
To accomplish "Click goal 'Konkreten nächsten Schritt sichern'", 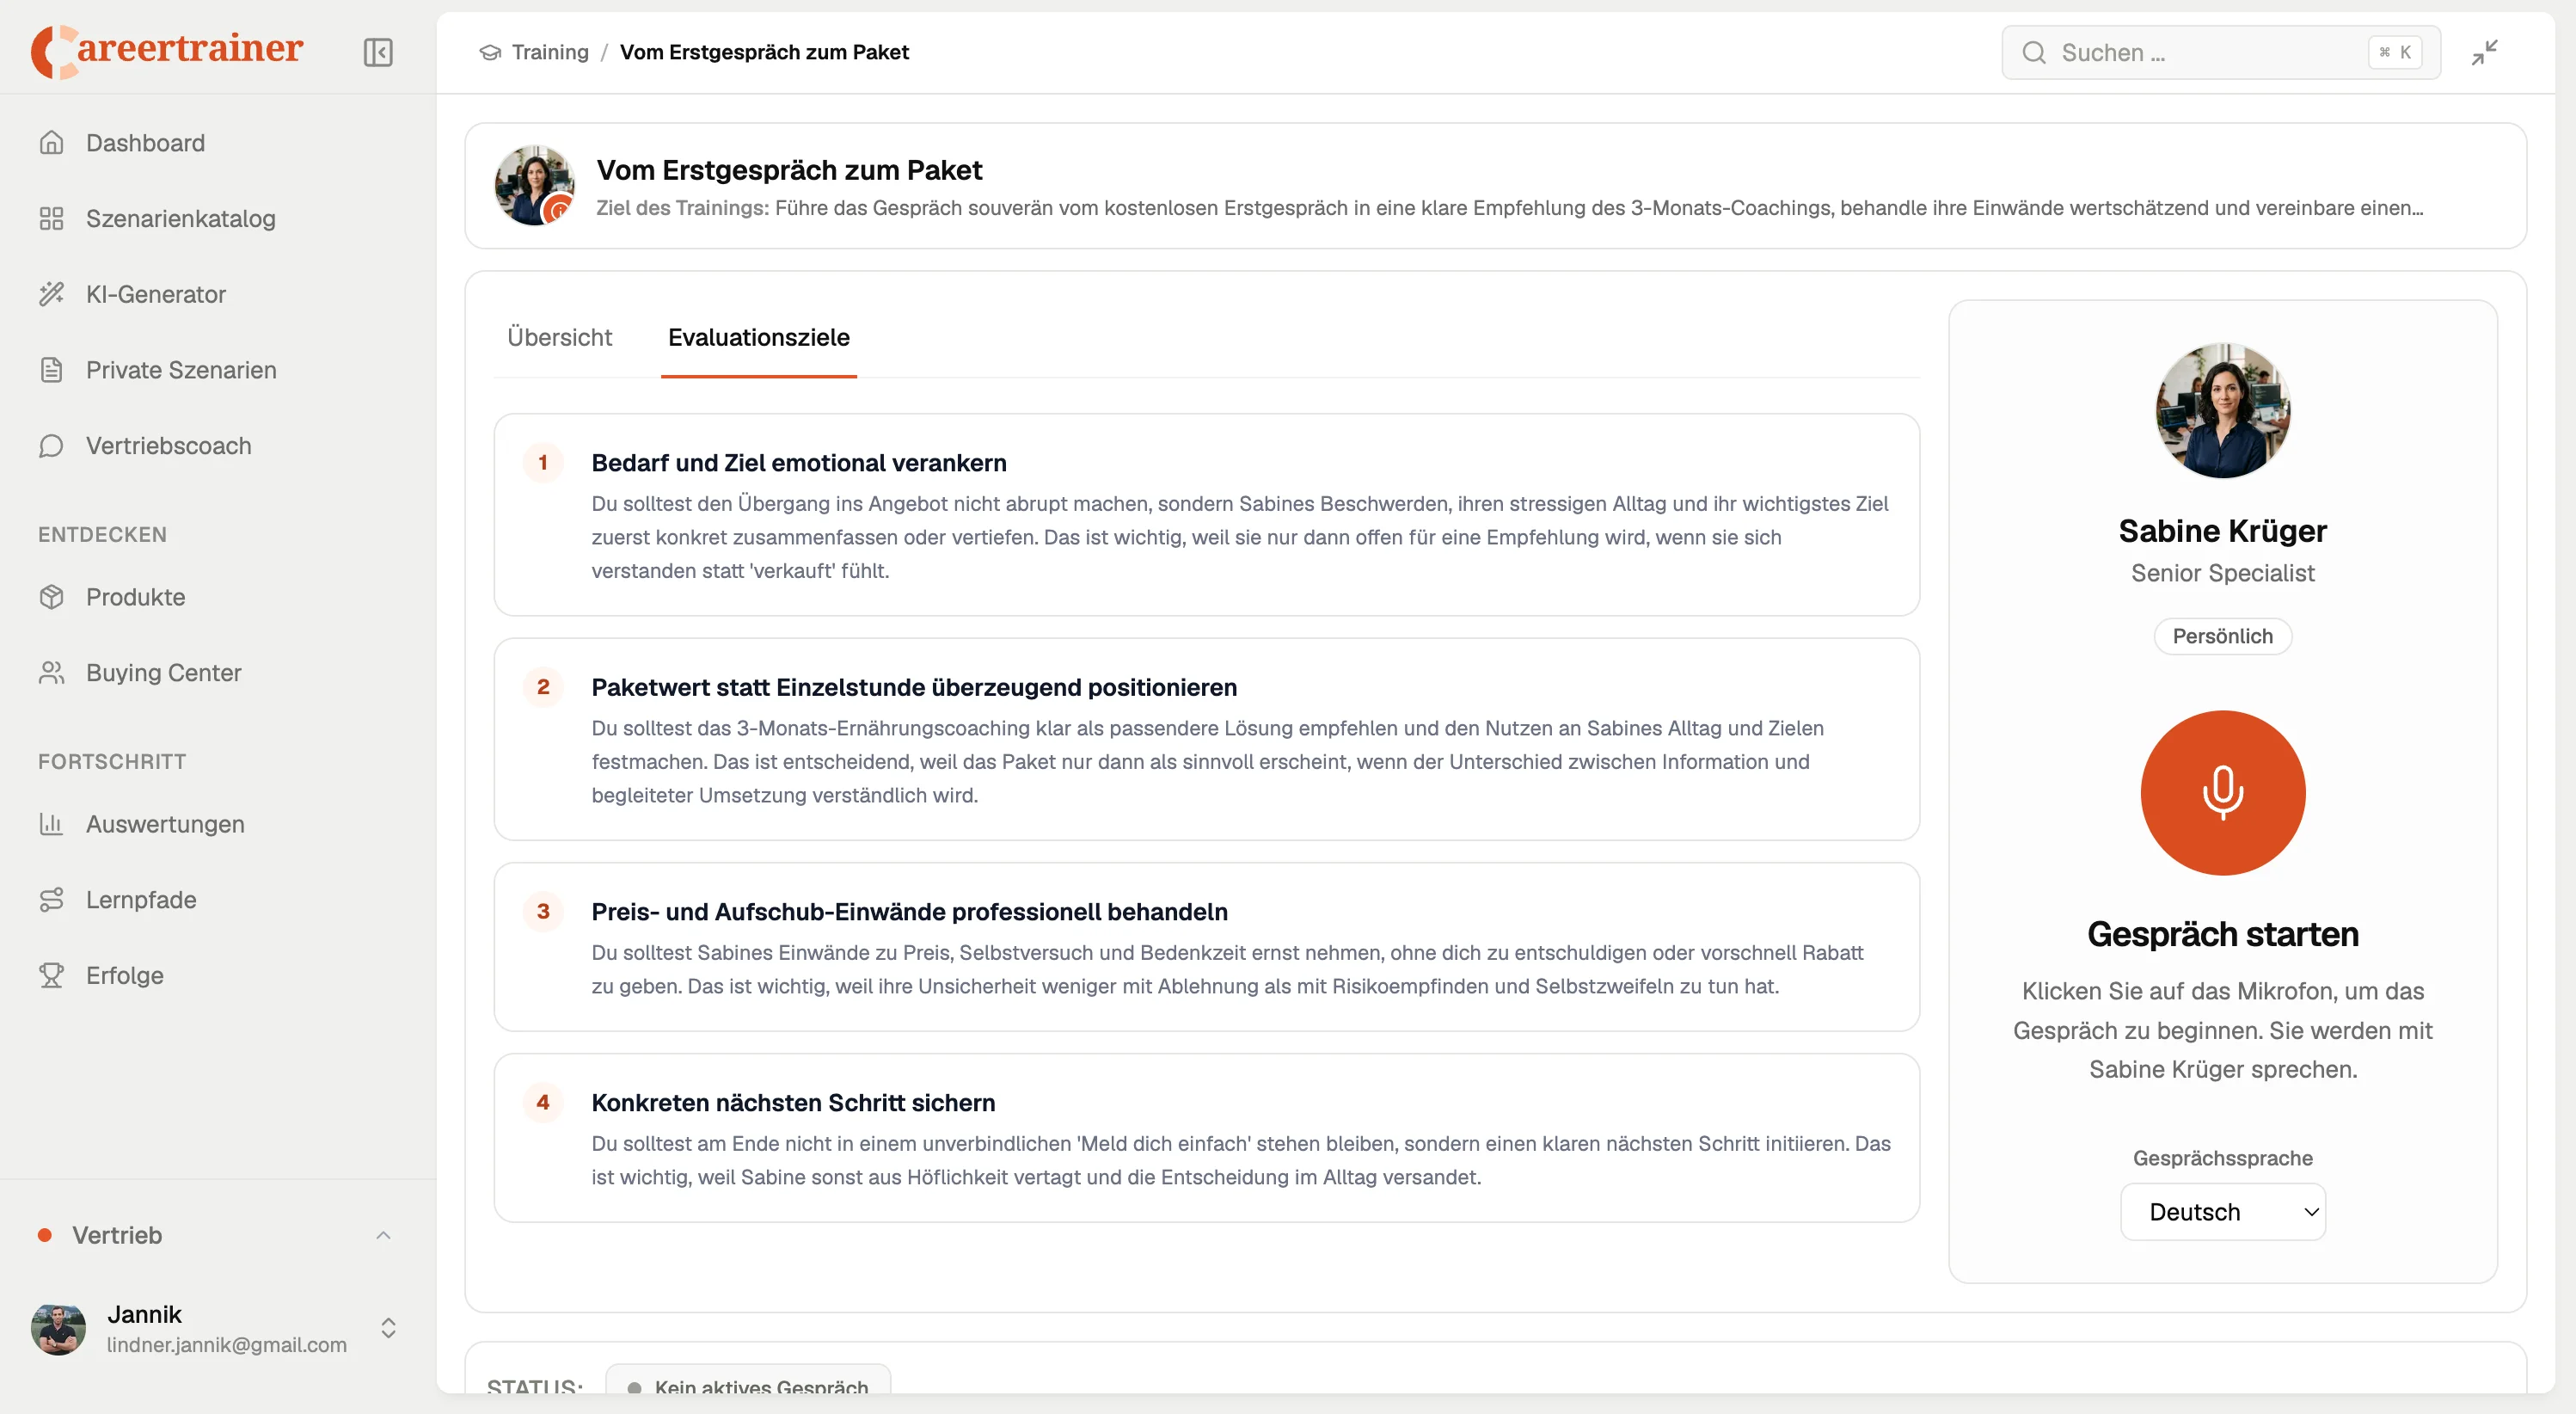I will coord(1206,1138).
